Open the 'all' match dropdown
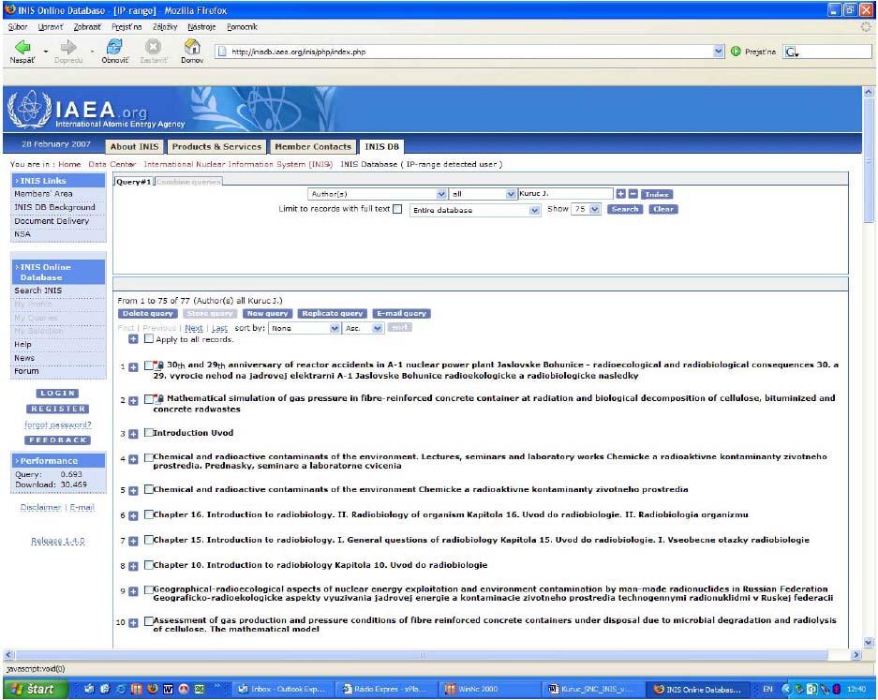The height and width of the screenshot is (700, 878). (483, 194)
